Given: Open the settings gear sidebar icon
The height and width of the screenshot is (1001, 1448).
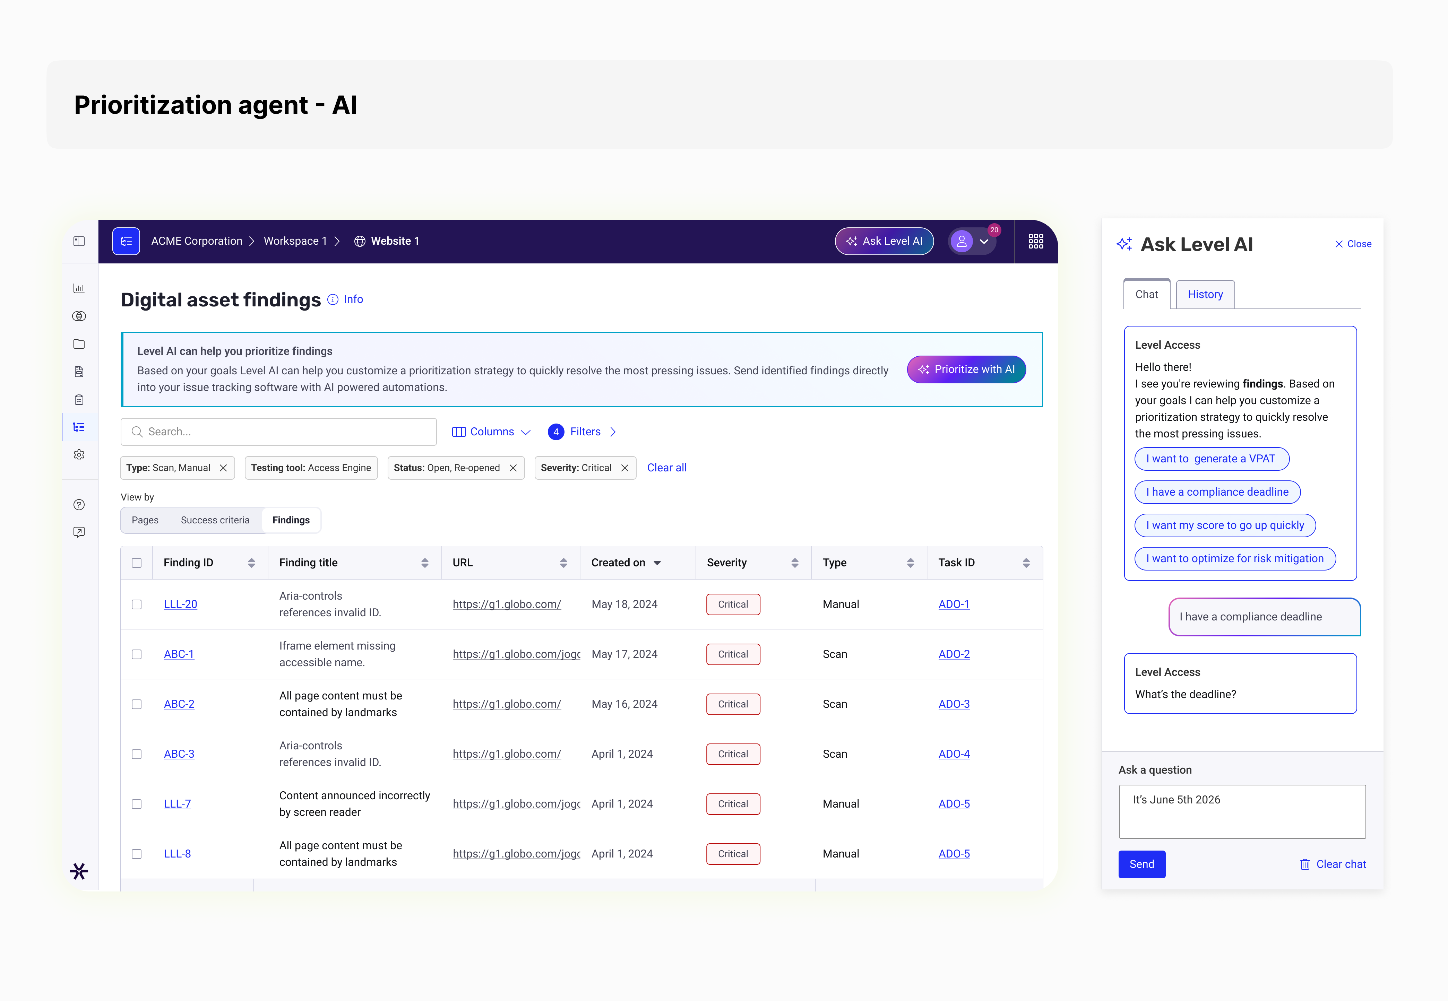Looking at the screenshot, I should pos(79,455).
